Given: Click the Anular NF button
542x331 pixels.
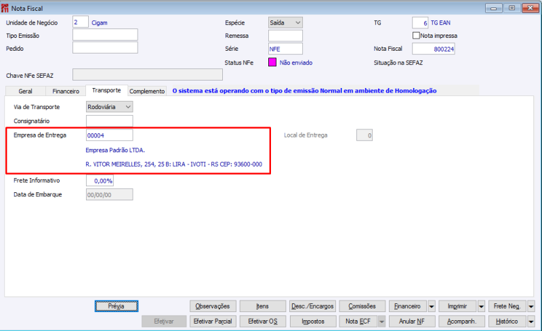Looking at the screenshot, I should coord(412,322).
